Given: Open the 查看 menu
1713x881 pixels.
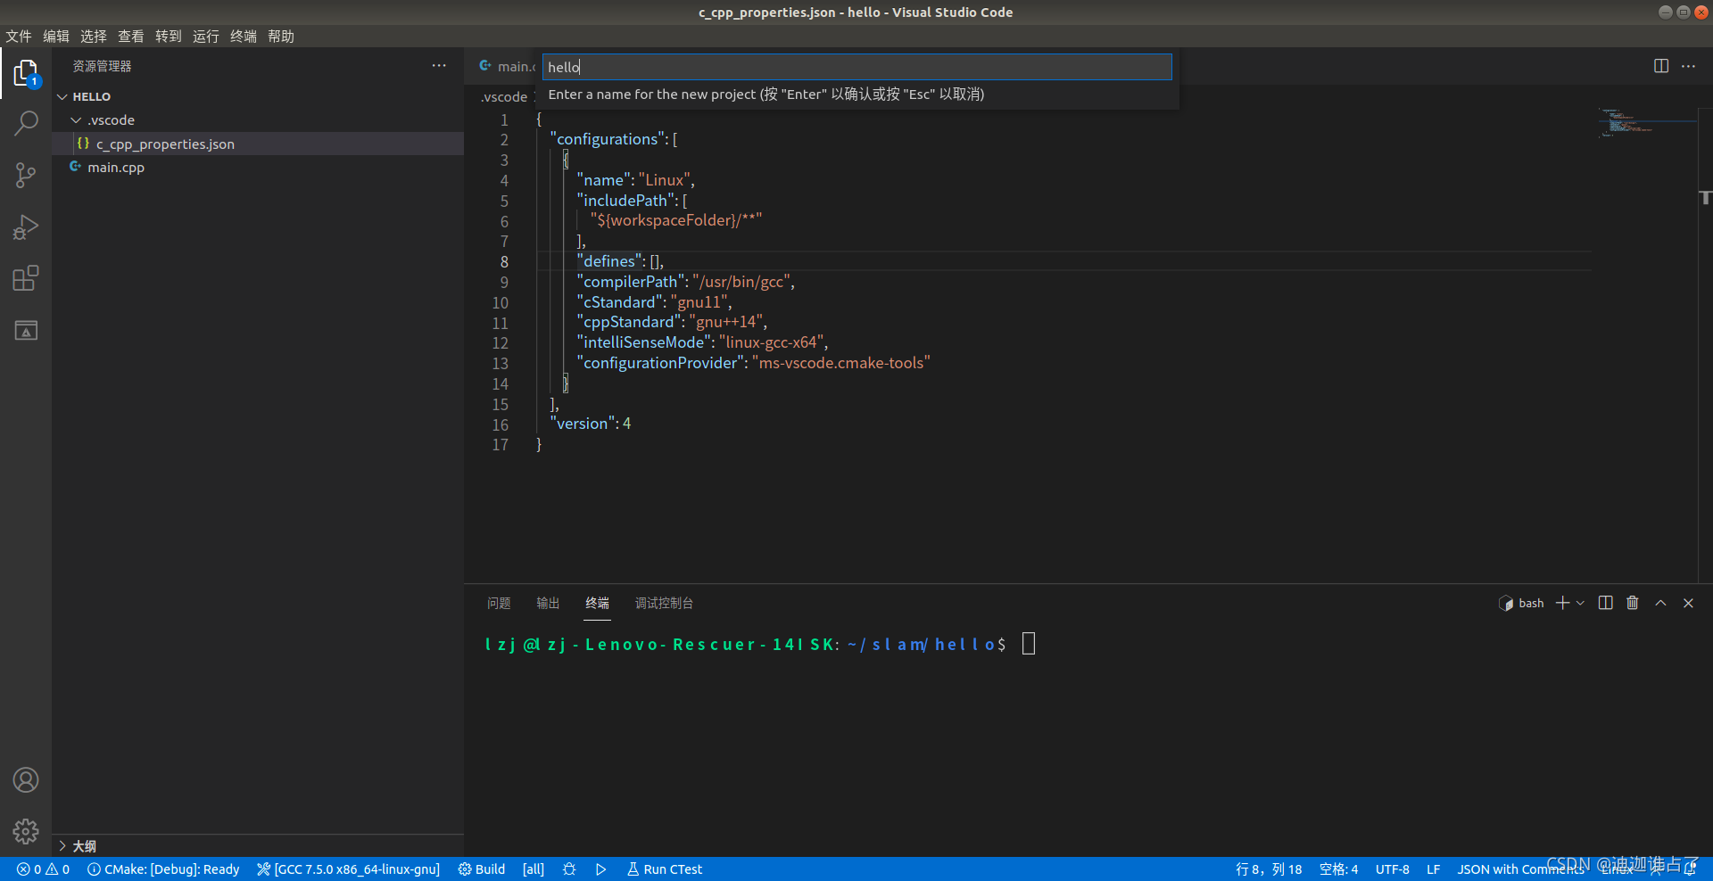Looking at the screenshot, I should point(131,37).
